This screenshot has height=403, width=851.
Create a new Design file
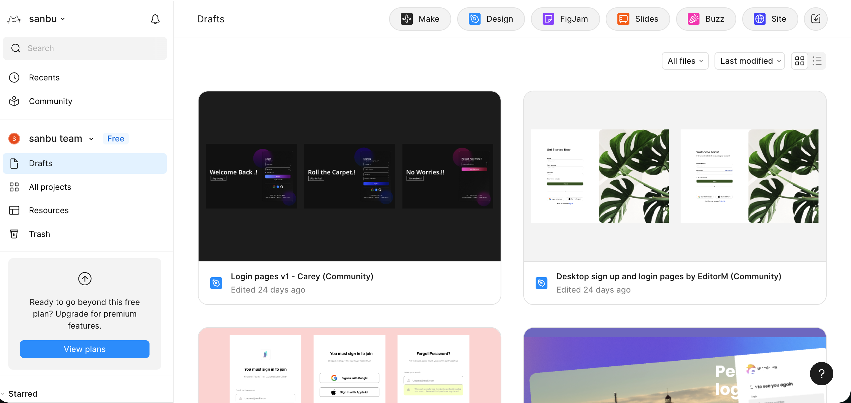point(491,19)
